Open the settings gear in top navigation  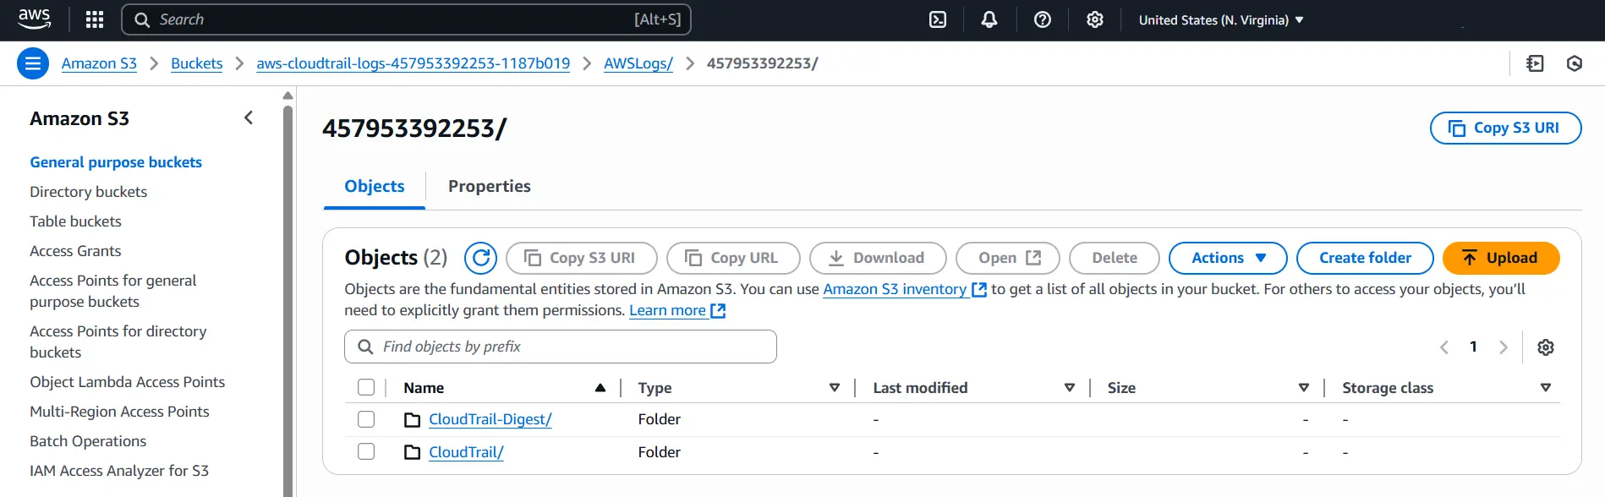(1095, 19)
